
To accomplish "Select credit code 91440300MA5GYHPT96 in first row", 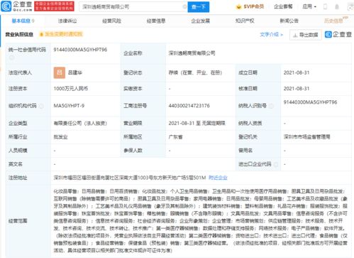I will pos(80,50).
